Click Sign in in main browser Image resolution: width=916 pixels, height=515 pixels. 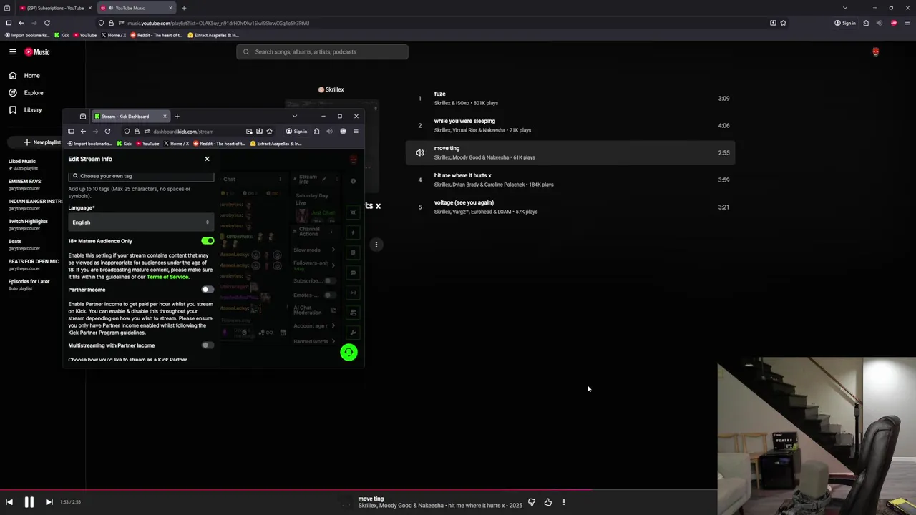tap(845, 23)
